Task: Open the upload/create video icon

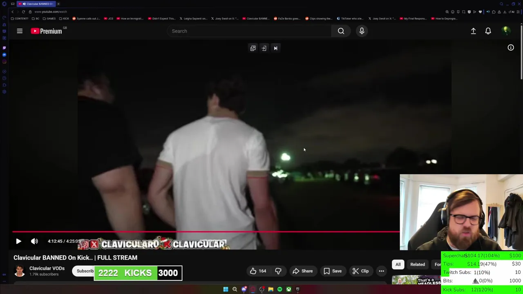Action: click(473, 31)
